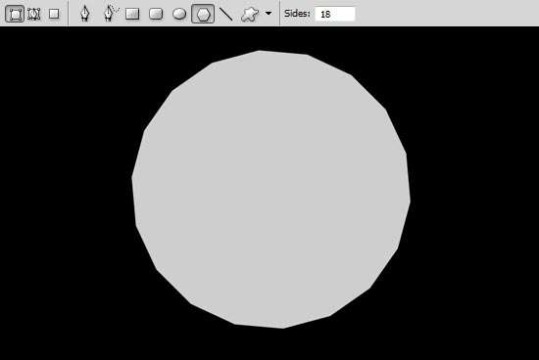Select Paths mode icon
Screen dimensions: 539x360
pyautogui.click(x=34, y=14)
